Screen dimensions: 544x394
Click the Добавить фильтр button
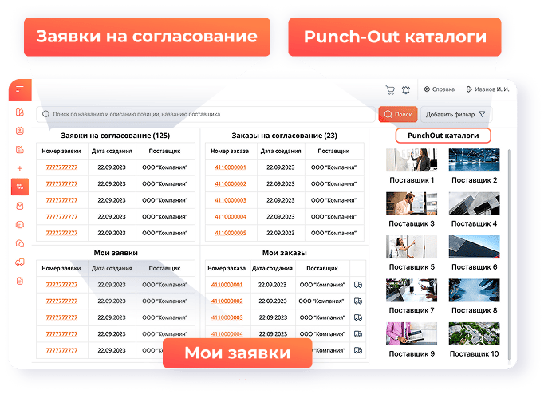coord(456,114)
